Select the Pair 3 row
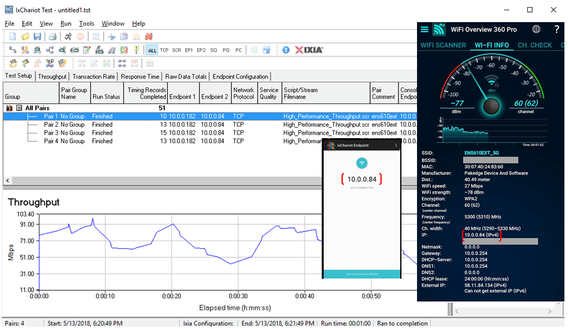This screenshot has height=329, width=568. (210, 133)
